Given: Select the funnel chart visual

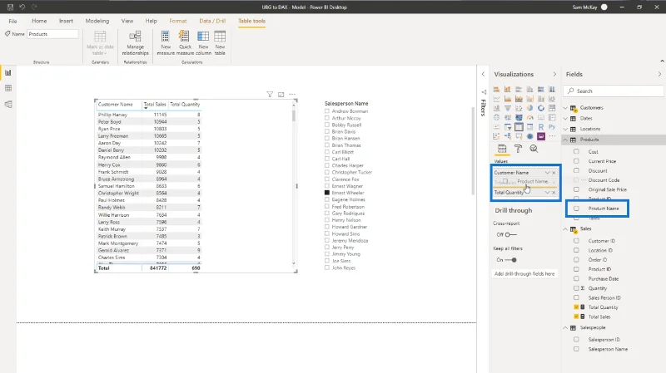Looking at the screenshot, I should tap(508, 108).
